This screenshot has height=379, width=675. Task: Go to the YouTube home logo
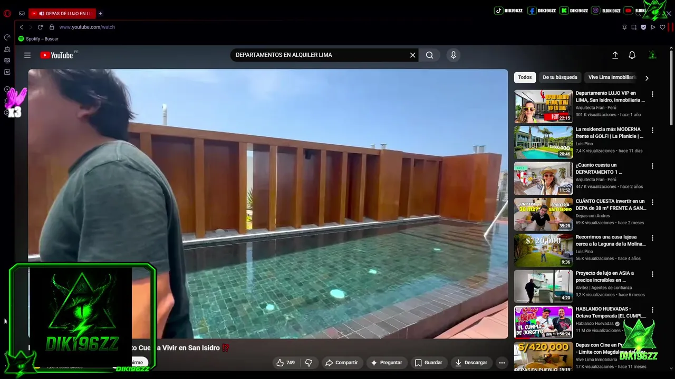[56, 55]
